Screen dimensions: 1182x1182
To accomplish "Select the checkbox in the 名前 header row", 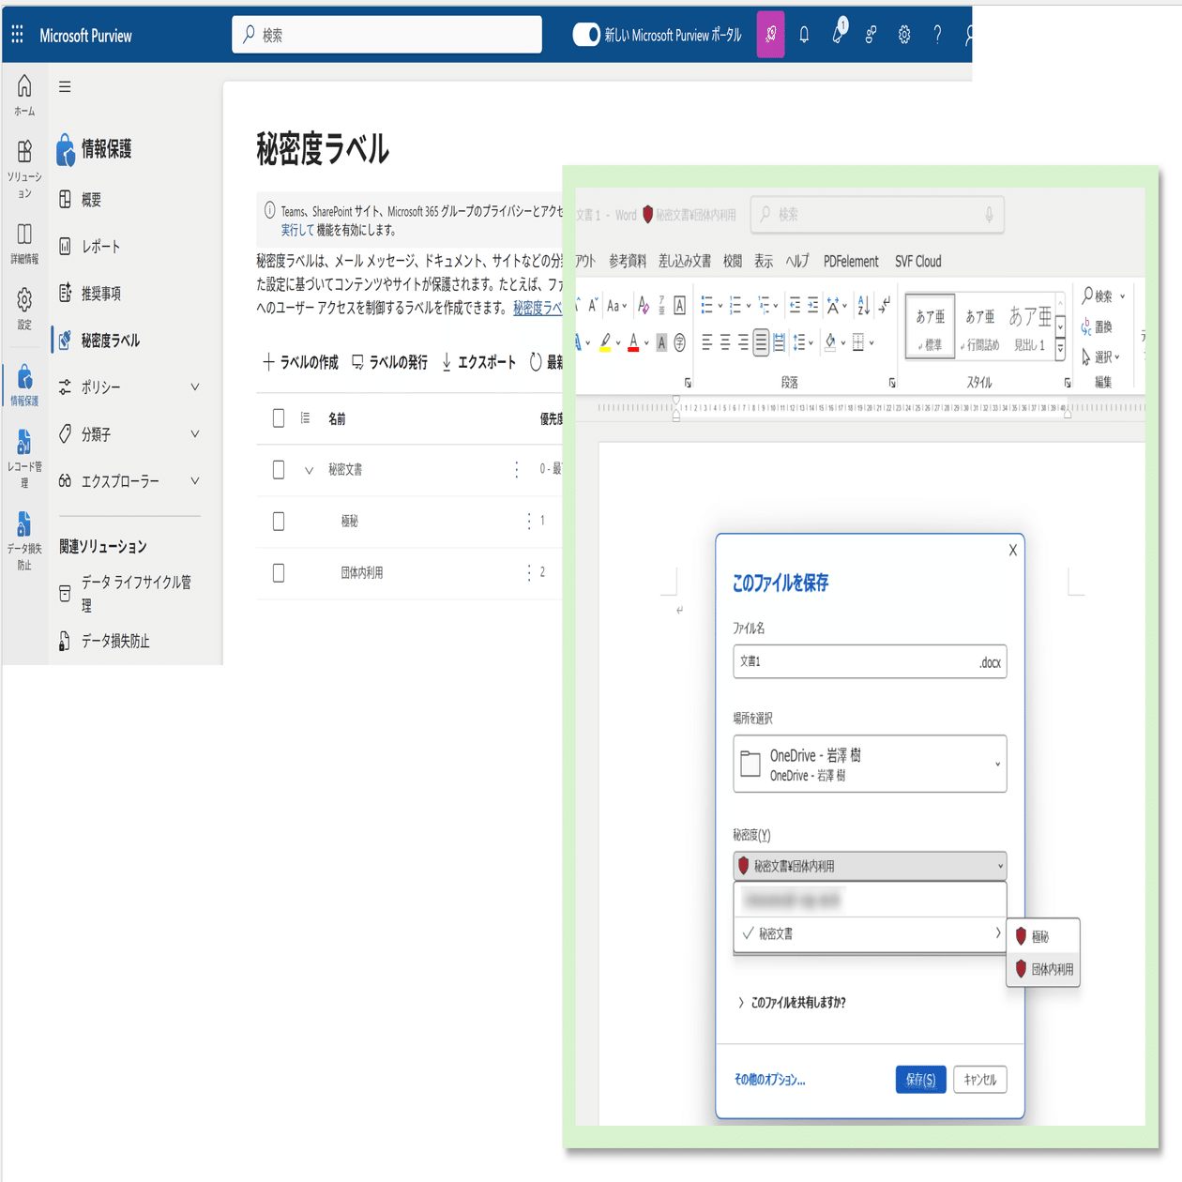I will tap(278, 418).
